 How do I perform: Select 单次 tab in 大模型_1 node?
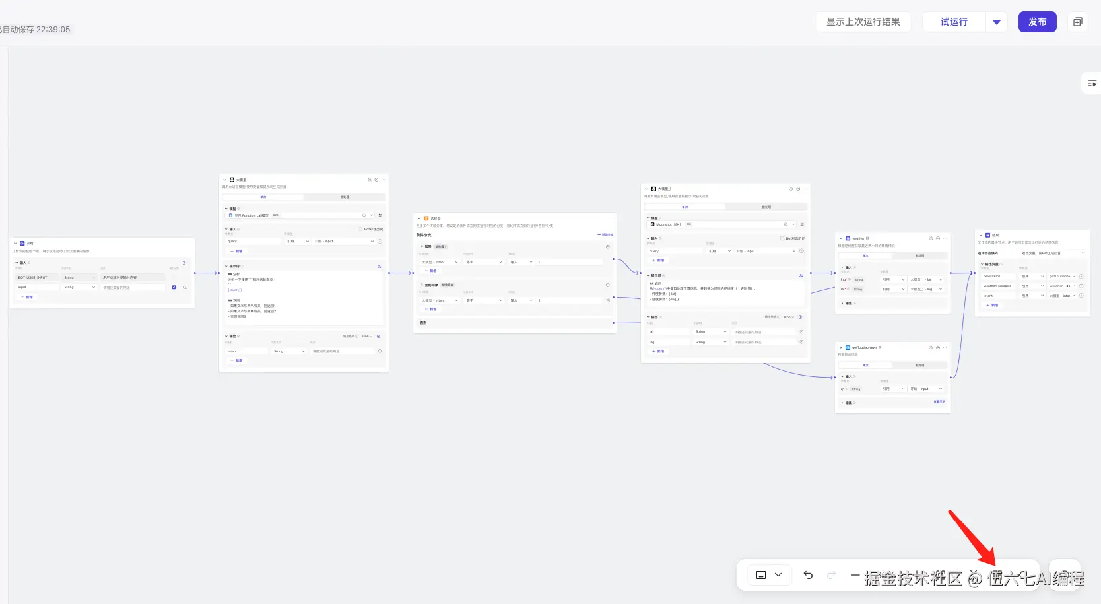click(x=685, y=207)
